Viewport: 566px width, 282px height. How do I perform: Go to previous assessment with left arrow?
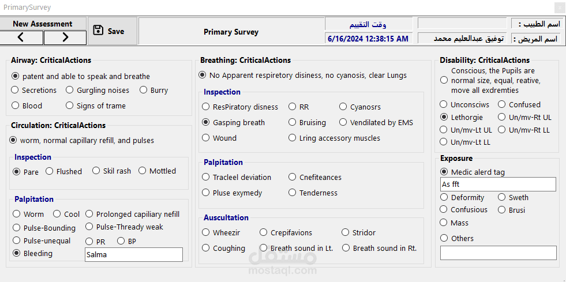tap(21, 37)
